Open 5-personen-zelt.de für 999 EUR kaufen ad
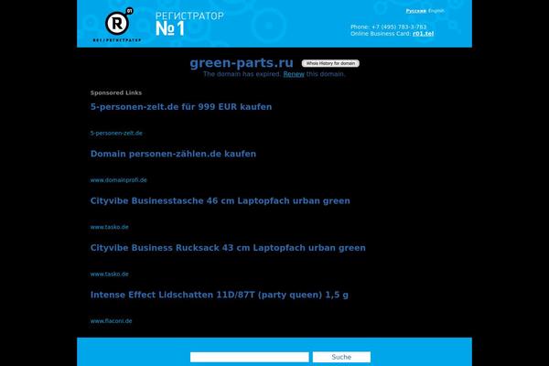Screen dimensions: 549x366 pos(181,107)
